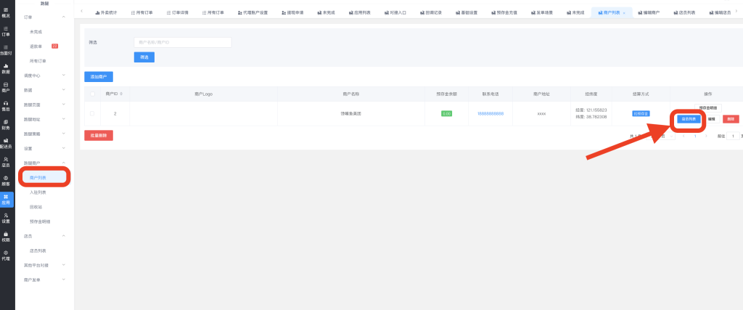Screen dimensions: 743x310
Task: Open 订单 in the left icon bar
Action: (x=6, y=30)
